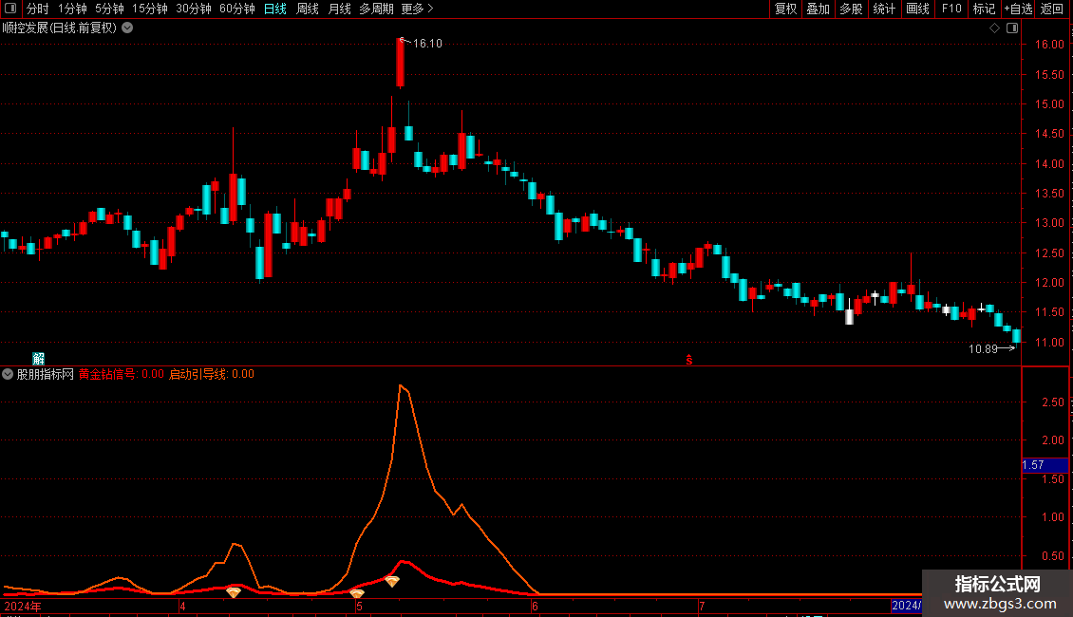Screen dimensions: 1073x617
Task: Click the 启动引导线: 0.00 readout
Action: point(212,374)
